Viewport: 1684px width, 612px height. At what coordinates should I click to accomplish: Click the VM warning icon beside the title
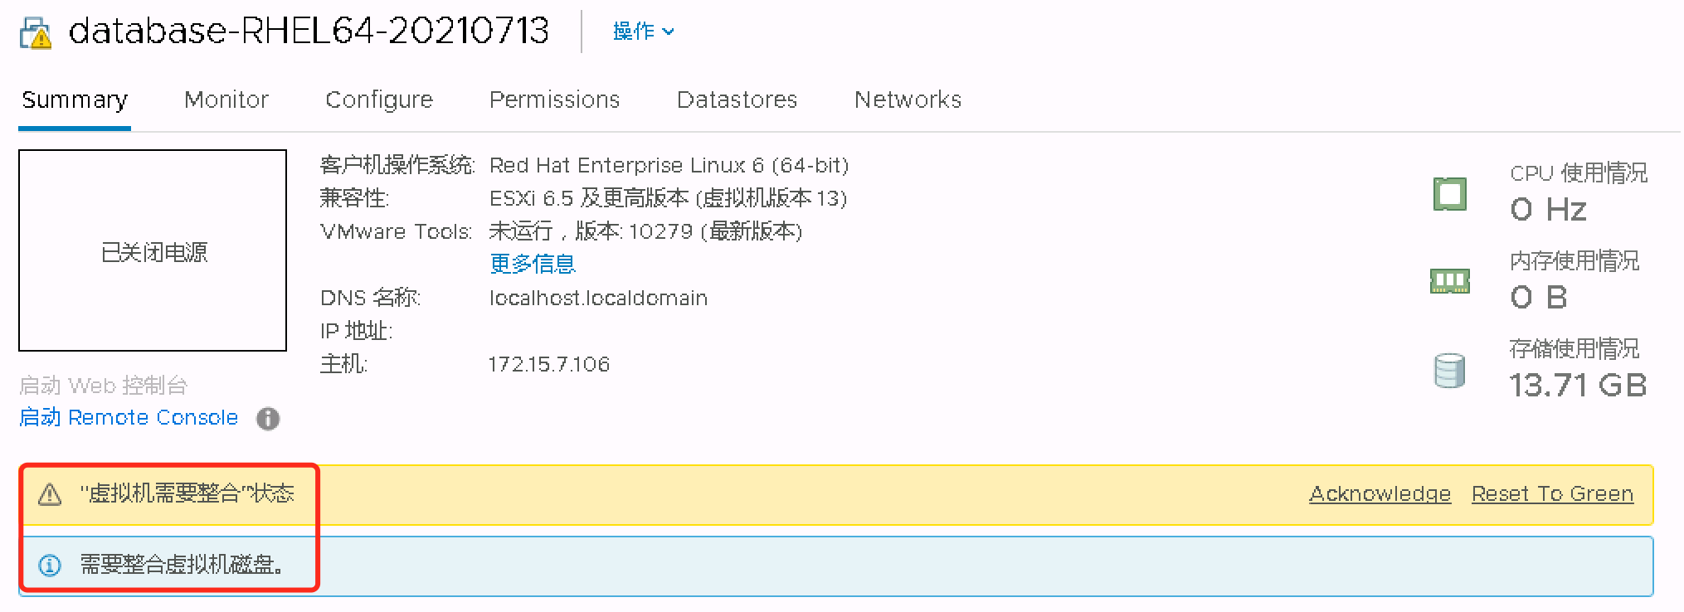point(36,33)
